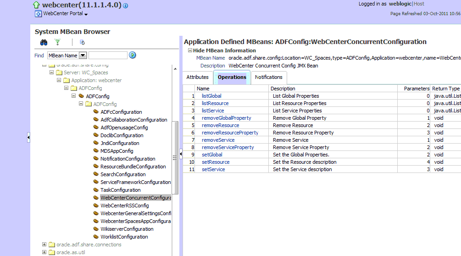
Task: Open the setResource operation link
Action: point(216,162)
